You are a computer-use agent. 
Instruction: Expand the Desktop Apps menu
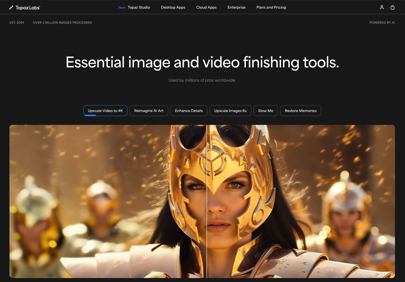(173, 7)
